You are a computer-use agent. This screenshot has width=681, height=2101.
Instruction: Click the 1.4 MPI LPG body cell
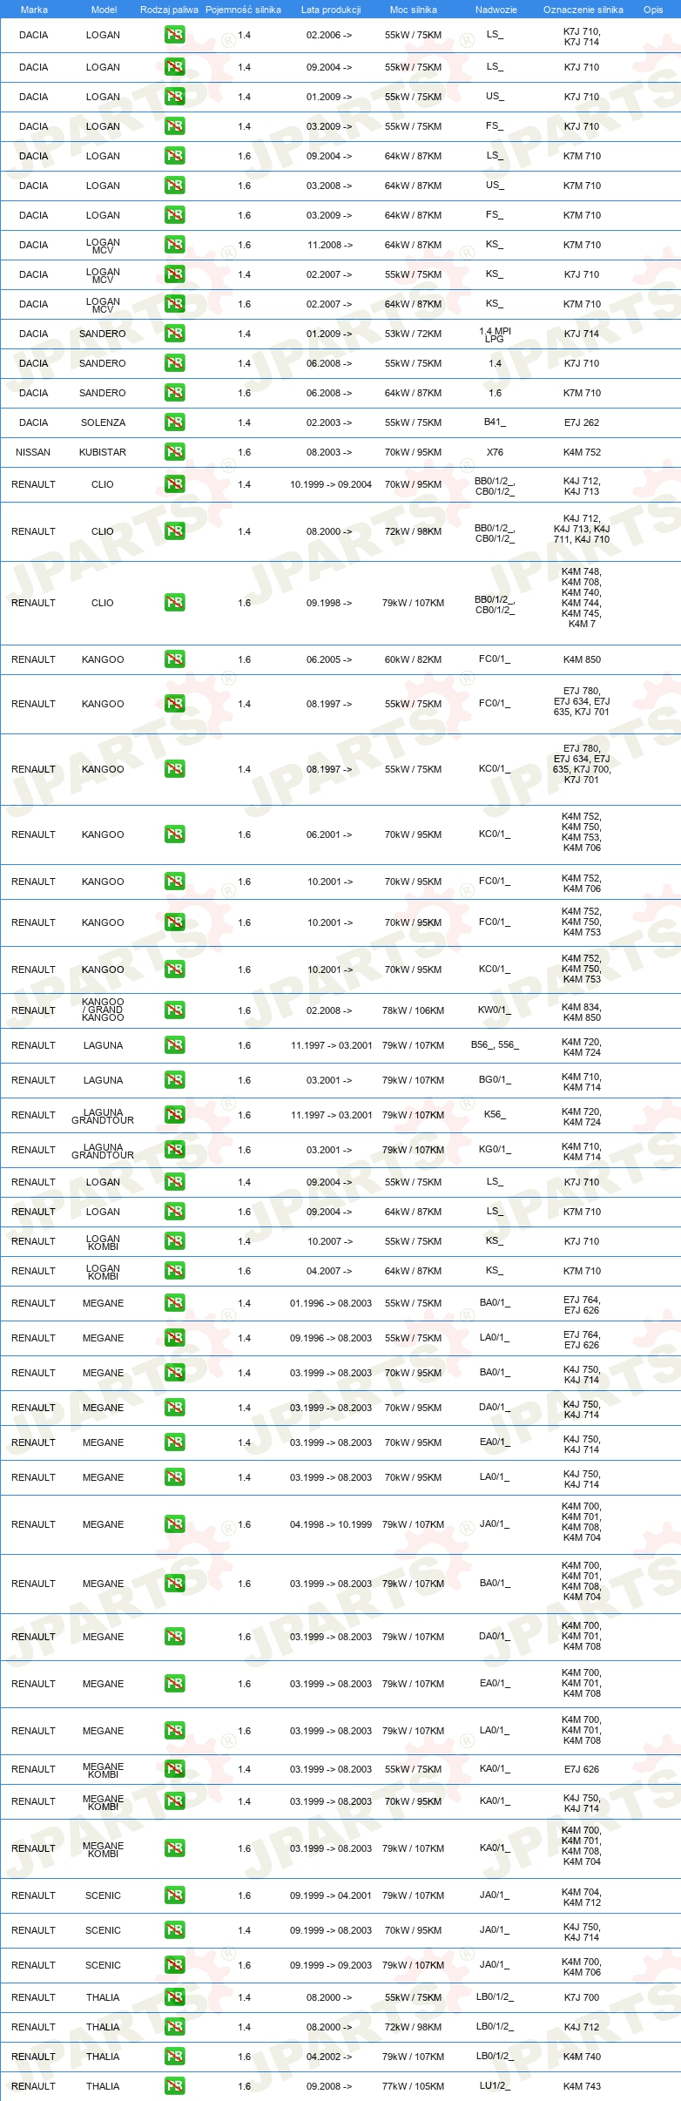[495, 334]
